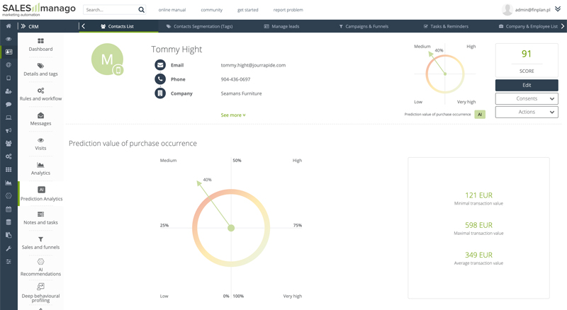Open AI Recommendations section
The width and height of the screenshot is (567, 310).
[x=41, y=268]
